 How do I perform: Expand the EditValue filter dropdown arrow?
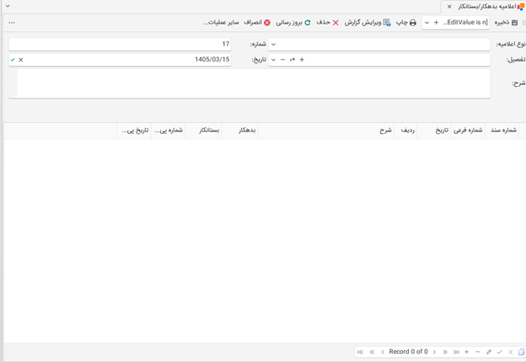pos(427,23)
